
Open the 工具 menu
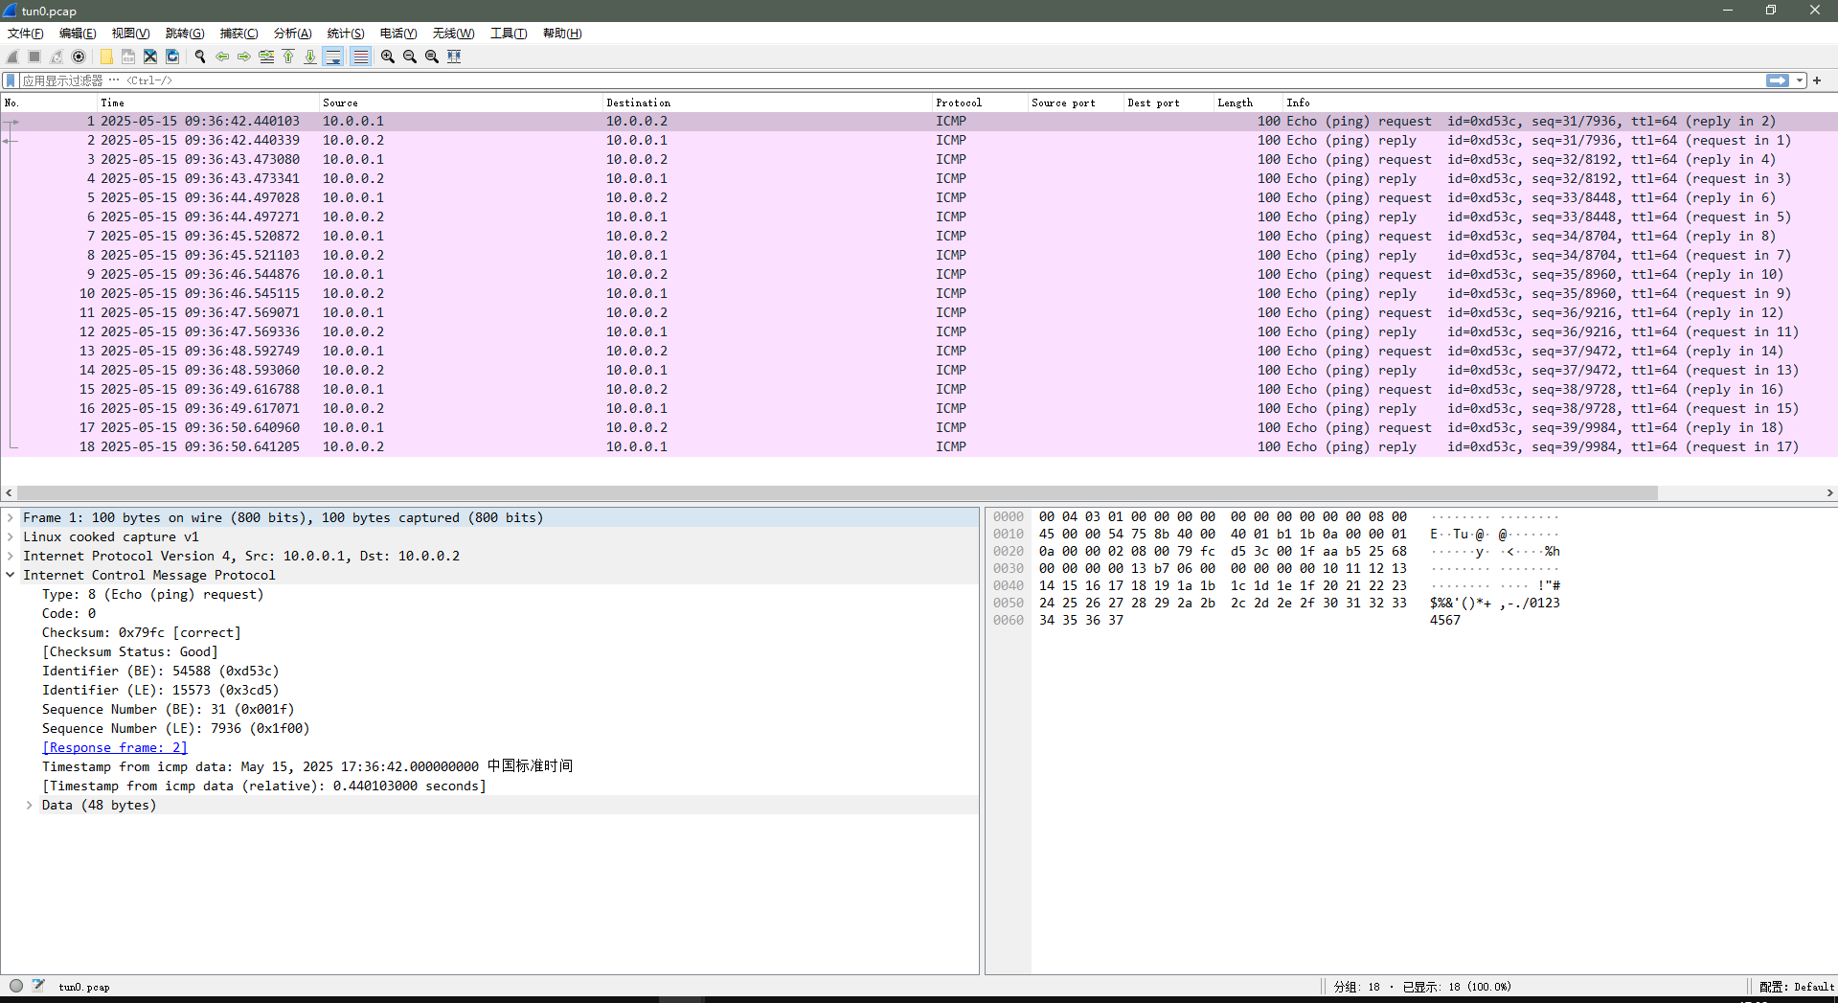pyautogui.click(x=509, y=34)
